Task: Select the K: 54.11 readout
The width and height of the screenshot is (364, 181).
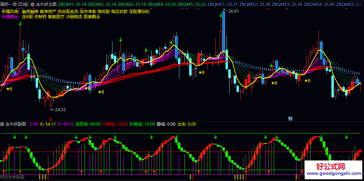Action: pyautogui.click(x=48, y=124)
